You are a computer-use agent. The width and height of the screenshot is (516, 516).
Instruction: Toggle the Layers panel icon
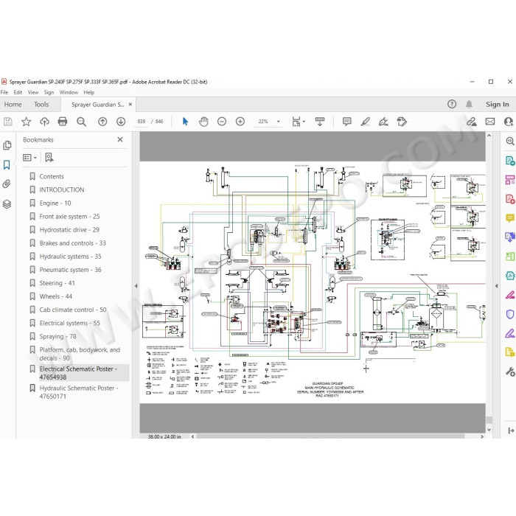[x=7, y=204]
